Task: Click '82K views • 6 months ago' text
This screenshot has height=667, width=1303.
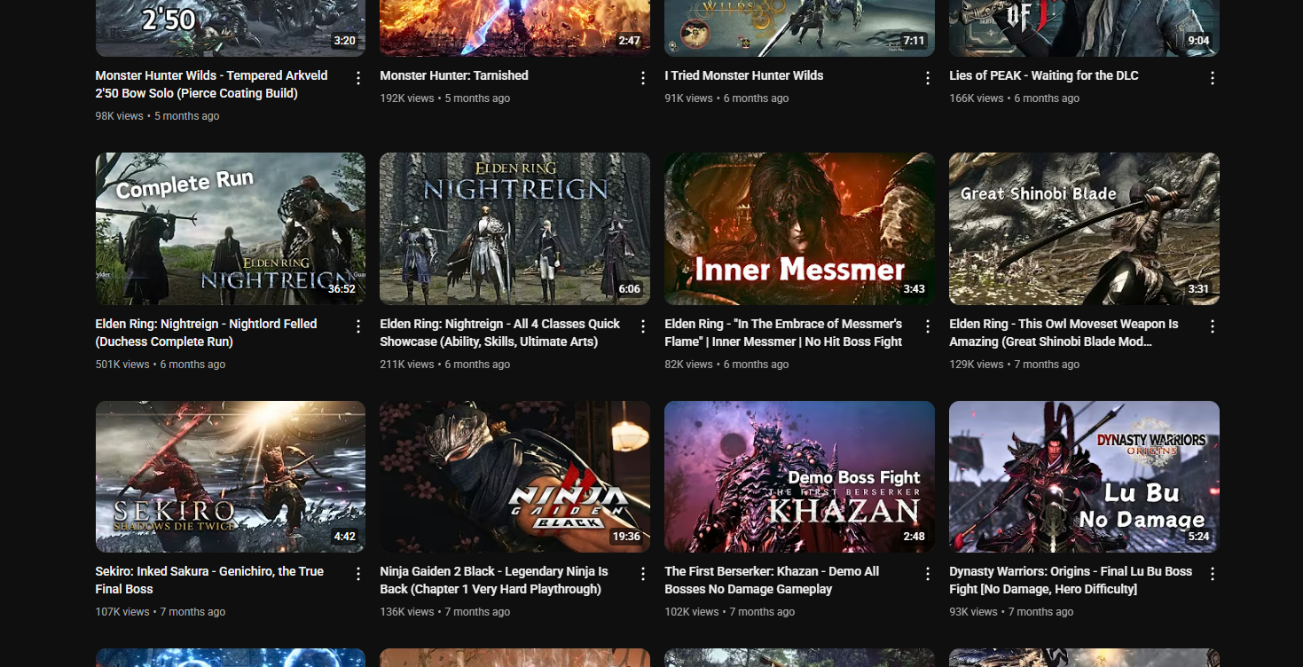Action: click(726, 365)
